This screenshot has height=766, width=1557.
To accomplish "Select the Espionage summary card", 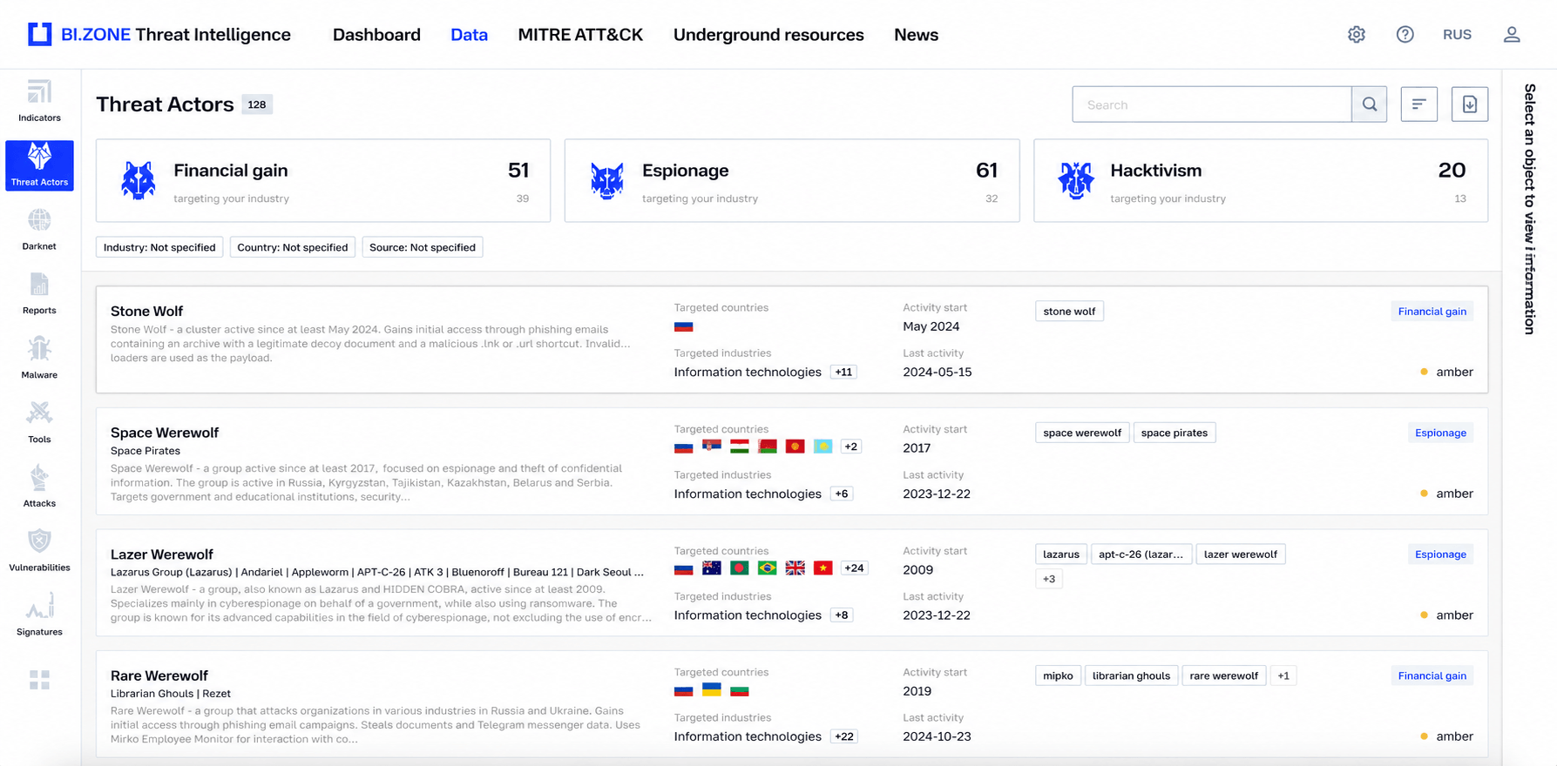I will (x=792, y=180).
